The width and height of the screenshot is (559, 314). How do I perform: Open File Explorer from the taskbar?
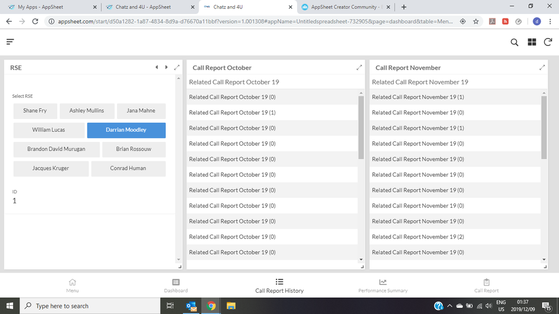[231, 306]
